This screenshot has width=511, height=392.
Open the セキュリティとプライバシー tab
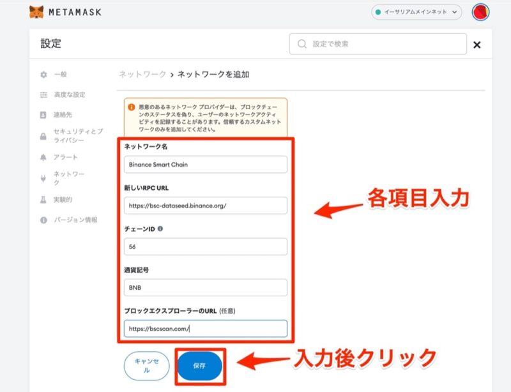pyautogui.click(x=78, y=135)
